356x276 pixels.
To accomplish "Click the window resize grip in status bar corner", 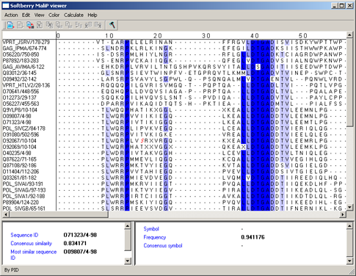I will [351, 271].
